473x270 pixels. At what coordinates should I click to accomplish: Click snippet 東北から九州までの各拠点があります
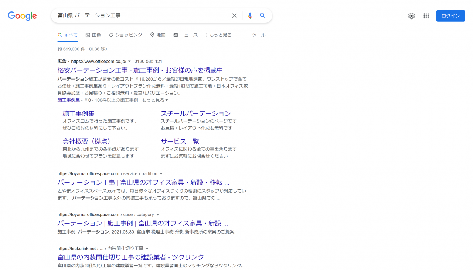point(101,149)
